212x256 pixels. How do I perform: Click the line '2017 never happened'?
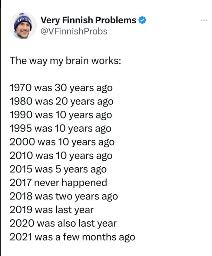pos(58,183)
